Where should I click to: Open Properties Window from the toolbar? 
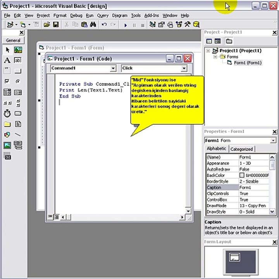[x=161, y=24]
